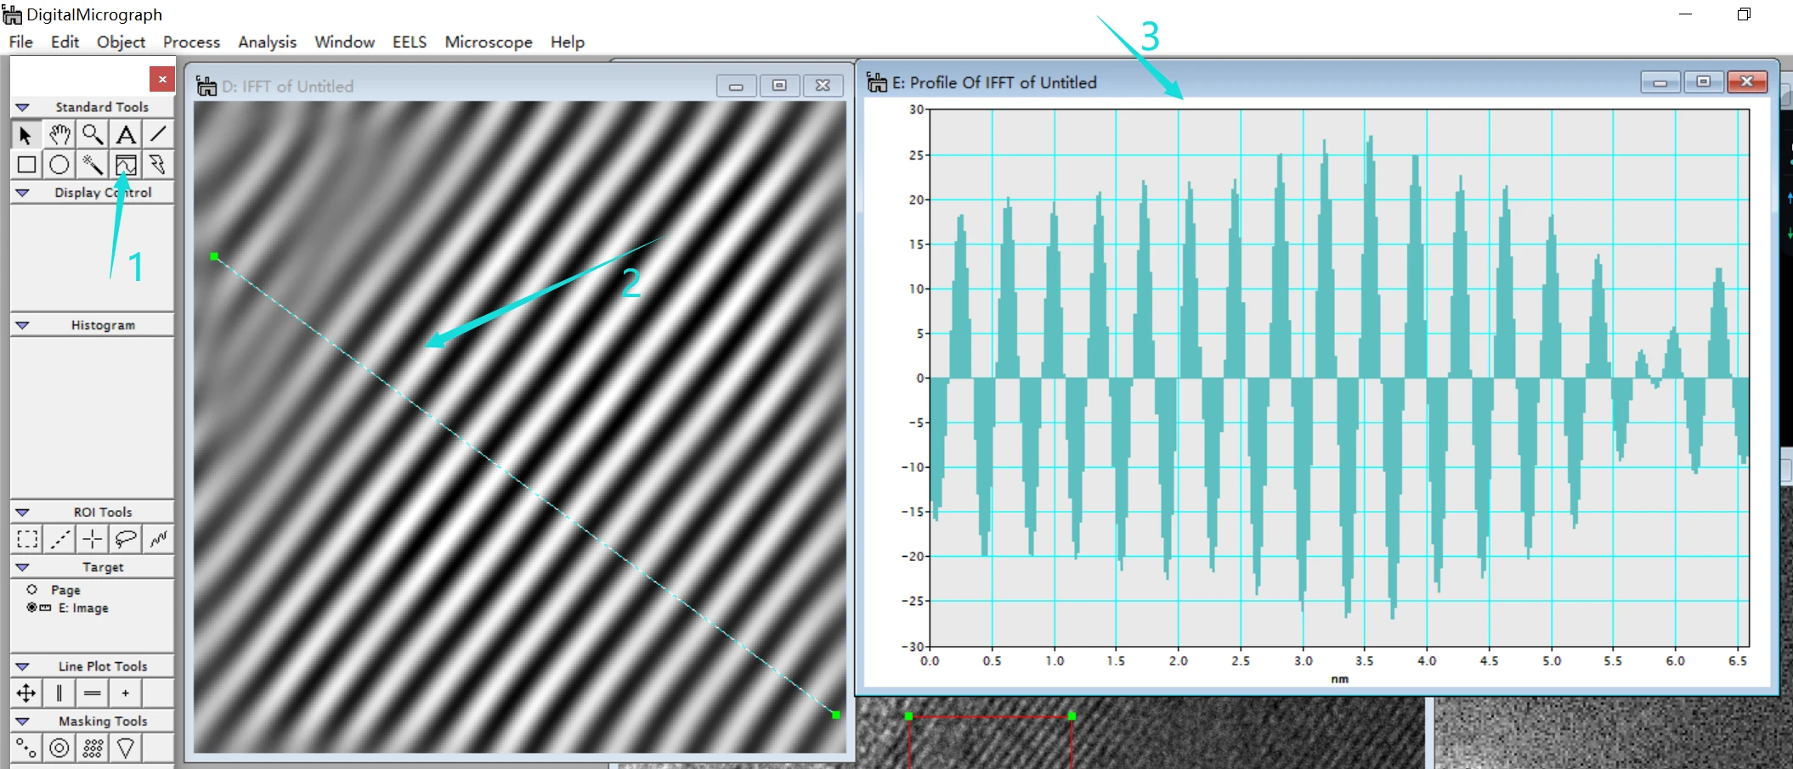This screenshot has width=1793, height=769.
Task: Pick the spot mask tool
Action: 27,748
